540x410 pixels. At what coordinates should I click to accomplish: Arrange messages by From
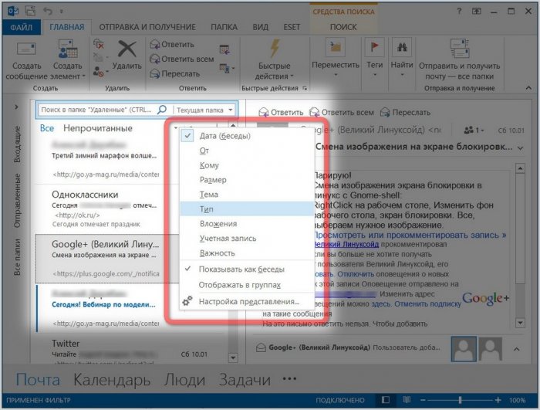click(x=247, y=151)
